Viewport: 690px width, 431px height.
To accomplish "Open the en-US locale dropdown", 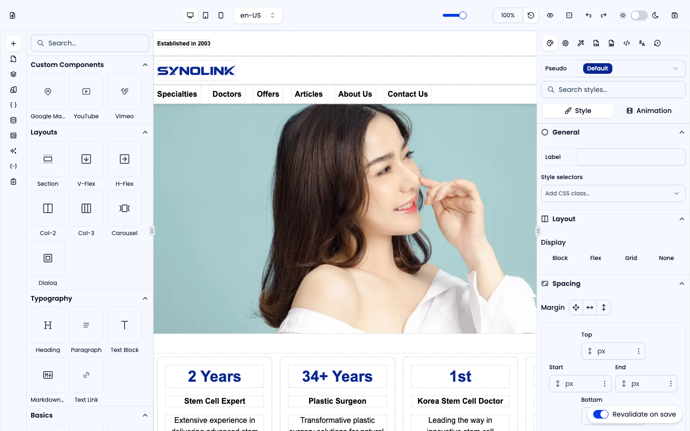I will pyautogui.click(x=258, y=15).
